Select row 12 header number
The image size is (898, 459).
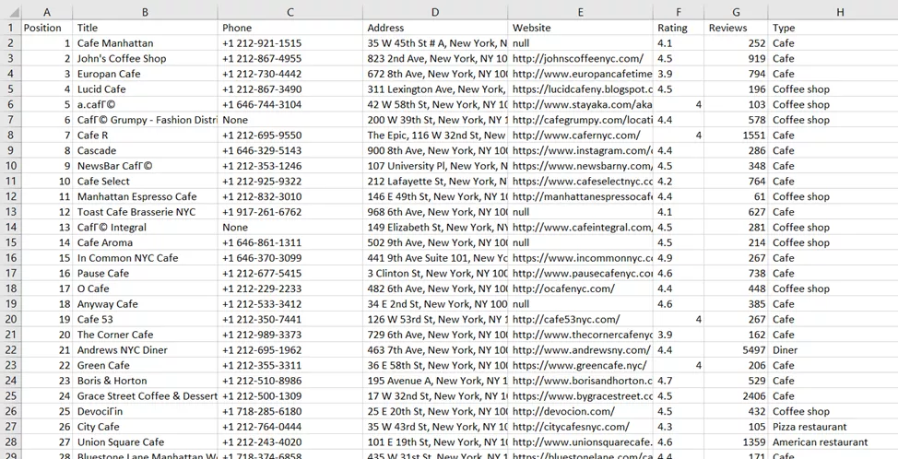[10, 196]
